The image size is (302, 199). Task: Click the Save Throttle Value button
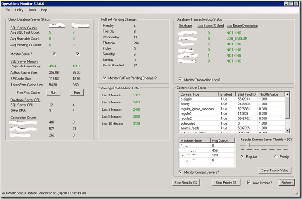pos(275,170)
